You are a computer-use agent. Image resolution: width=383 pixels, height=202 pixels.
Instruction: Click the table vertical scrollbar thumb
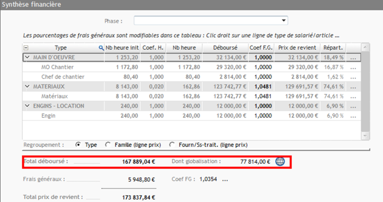pos(365,91)
